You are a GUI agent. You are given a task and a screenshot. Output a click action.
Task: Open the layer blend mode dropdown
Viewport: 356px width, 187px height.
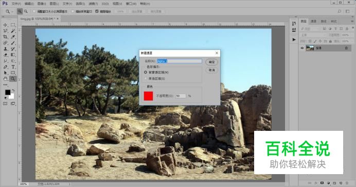pyautogui.click(x=313, y=35)
